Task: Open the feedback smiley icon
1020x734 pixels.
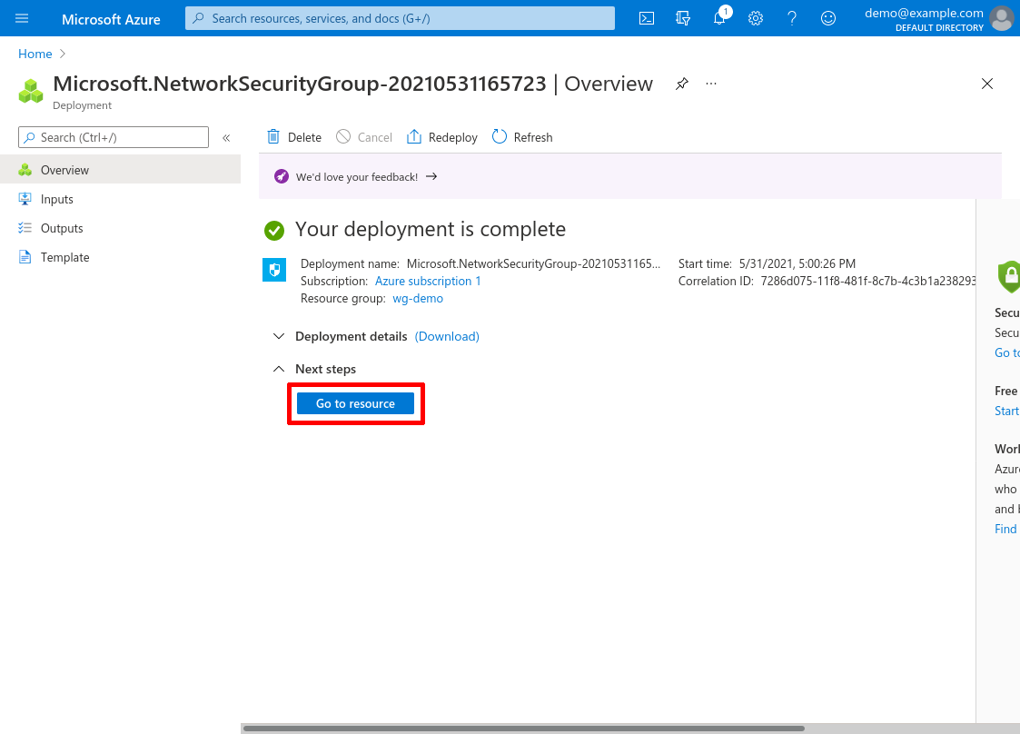Action: pos(828,18)
